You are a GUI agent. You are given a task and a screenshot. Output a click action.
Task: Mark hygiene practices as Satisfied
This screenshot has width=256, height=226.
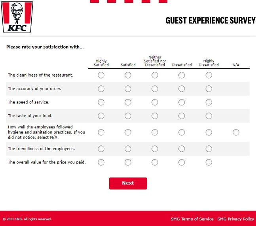pos(128,132)
